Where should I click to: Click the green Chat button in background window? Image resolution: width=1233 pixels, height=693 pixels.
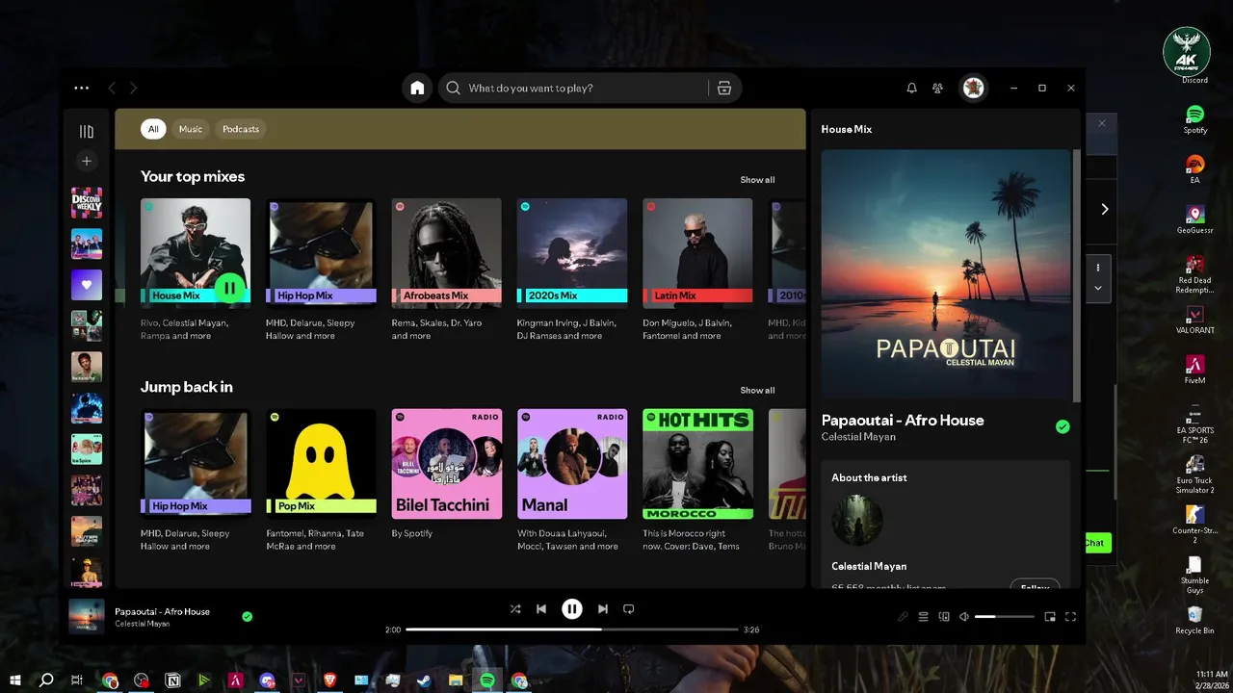click(1097, 543)
